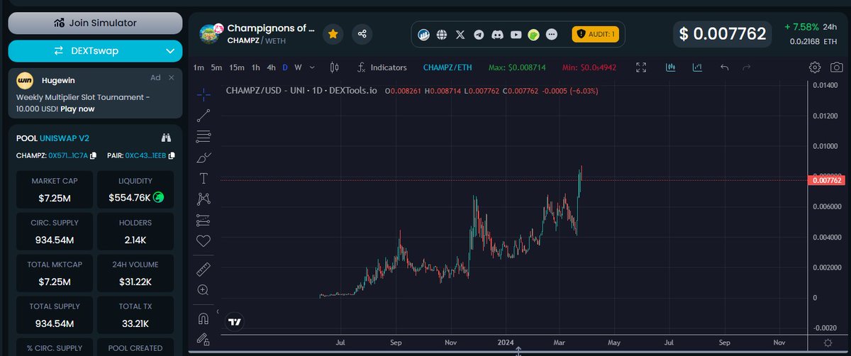Image resolution: width=851 pixels, height=356 pixels.
Task: Expand the timeframe dropdown chevron
Action: (x=311, y=67)
